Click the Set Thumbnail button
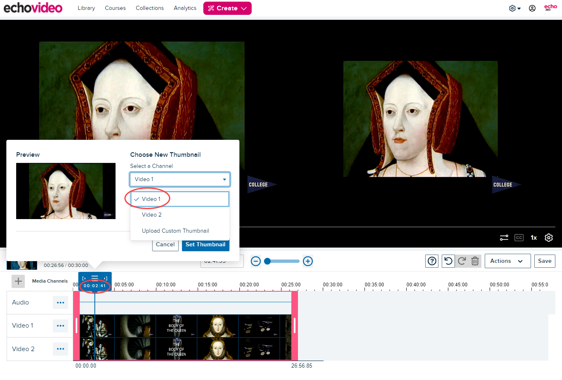 205,244
